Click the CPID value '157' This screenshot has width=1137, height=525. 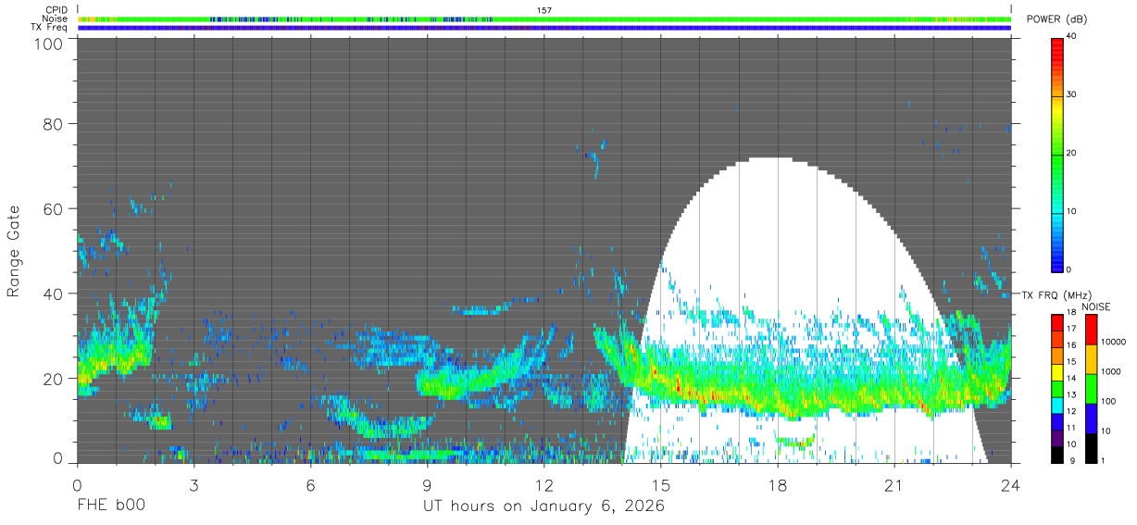click(x=544, y=10)
